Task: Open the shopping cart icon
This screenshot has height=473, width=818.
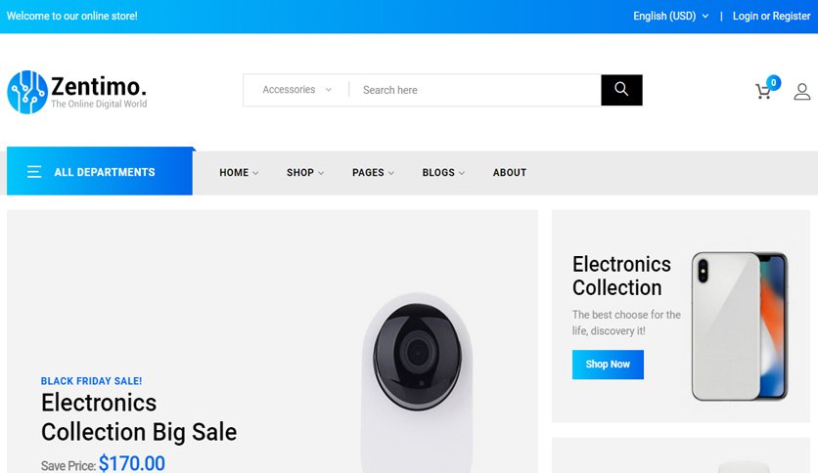Action: (763, 92)
